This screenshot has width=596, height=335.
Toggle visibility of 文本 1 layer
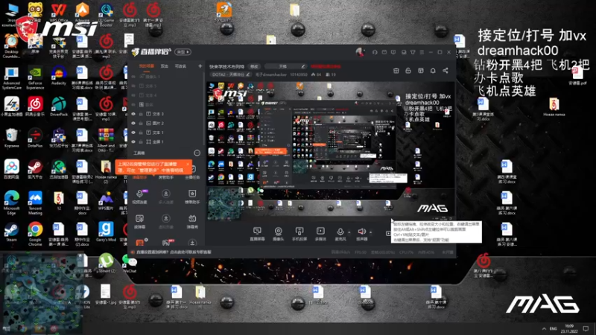(133, 133)
